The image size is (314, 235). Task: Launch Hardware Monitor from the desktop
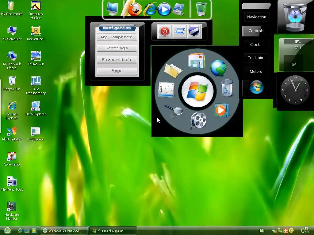12,211
